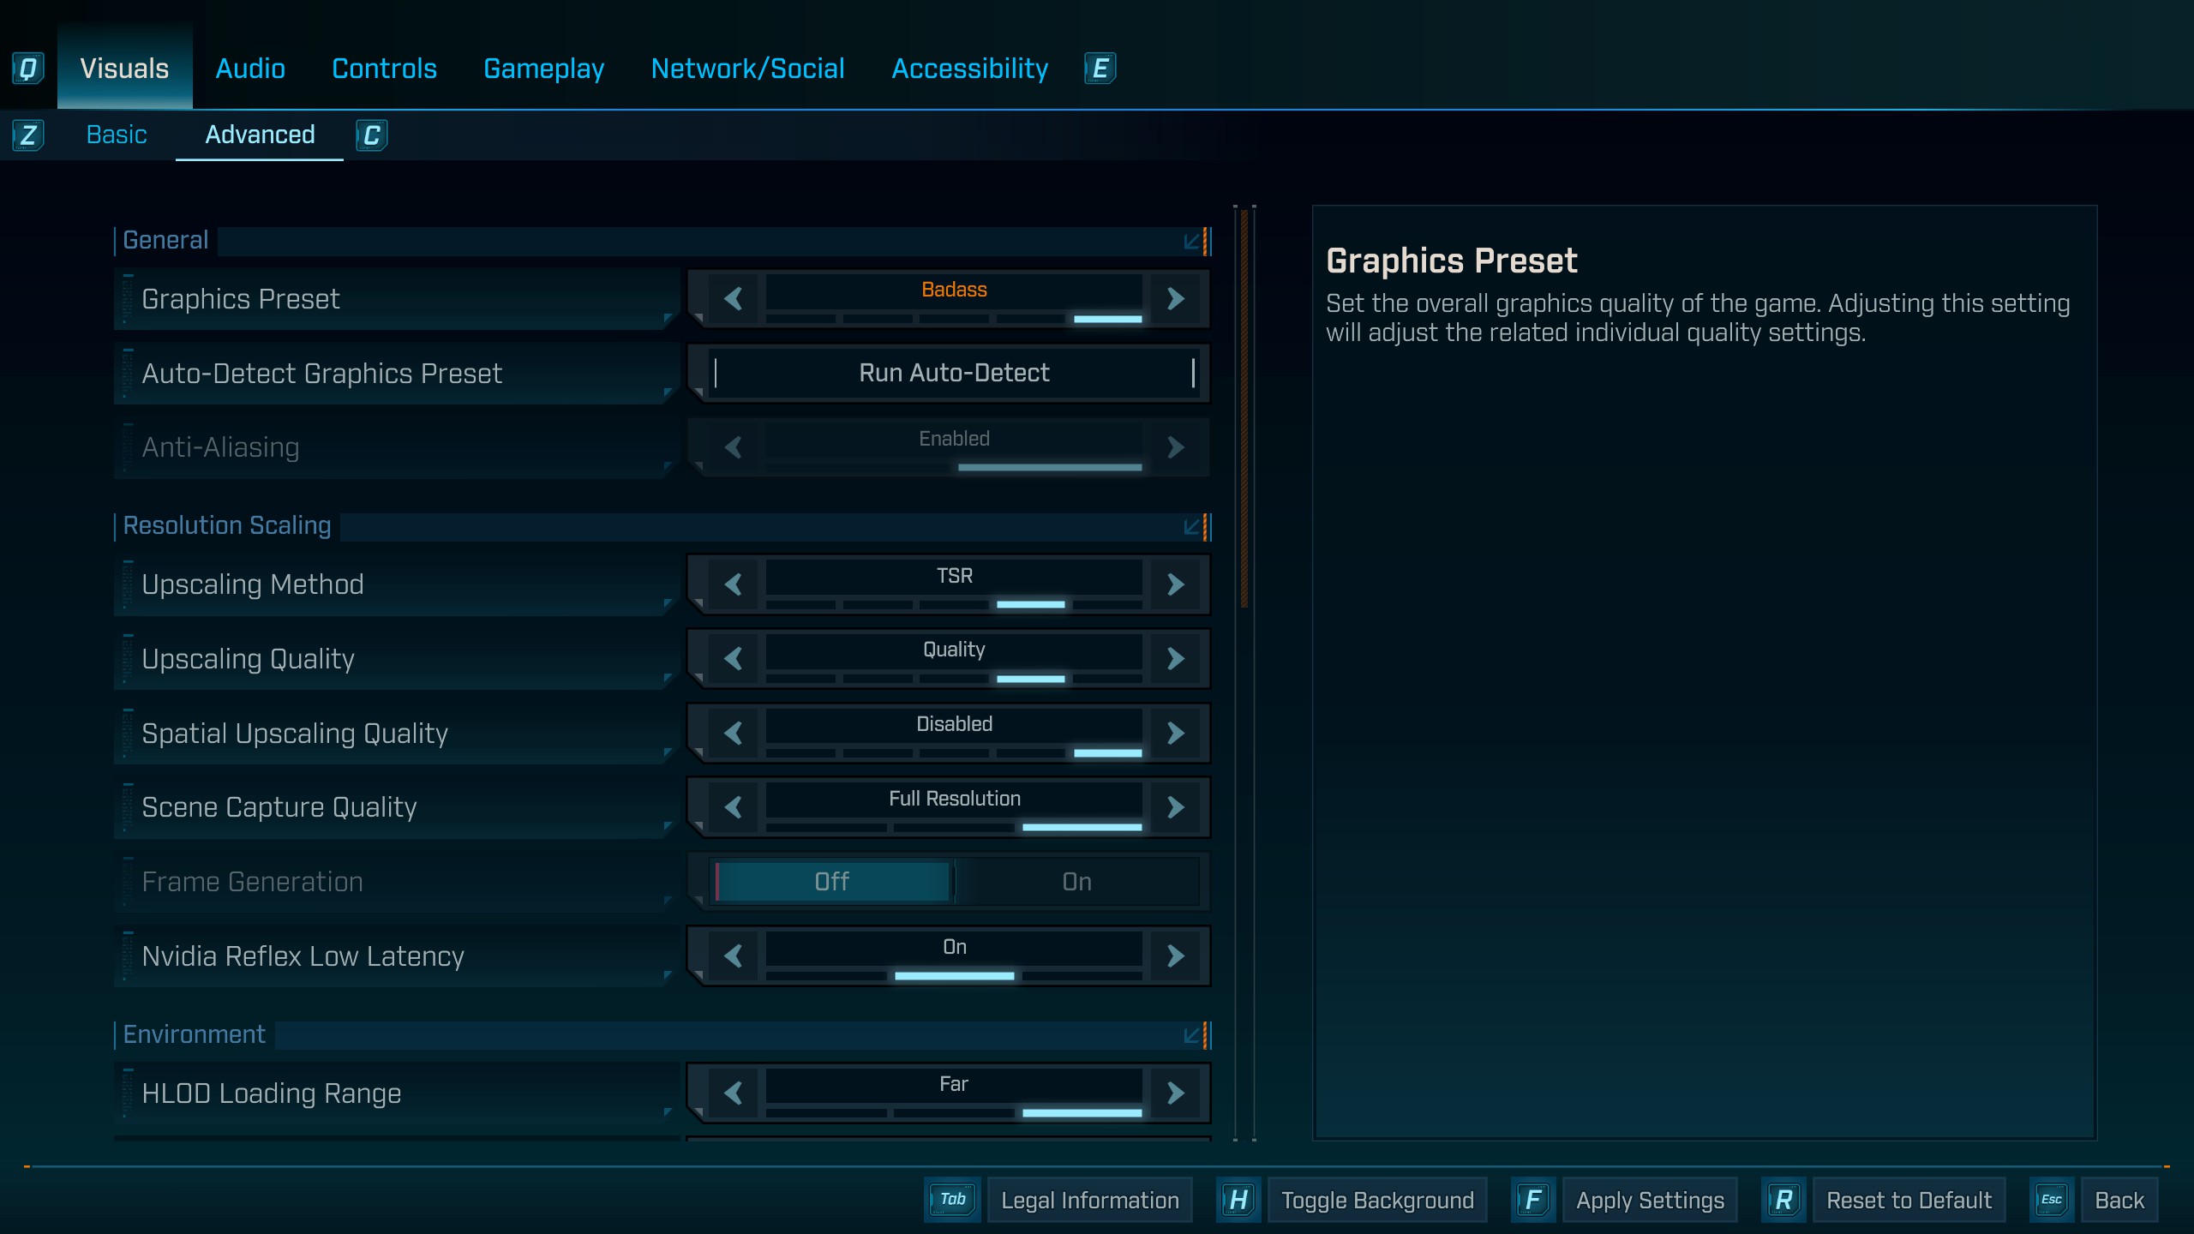Collapse the Environment section header
This screenshot has height=1234, width=2194.
point(1192,1036)
